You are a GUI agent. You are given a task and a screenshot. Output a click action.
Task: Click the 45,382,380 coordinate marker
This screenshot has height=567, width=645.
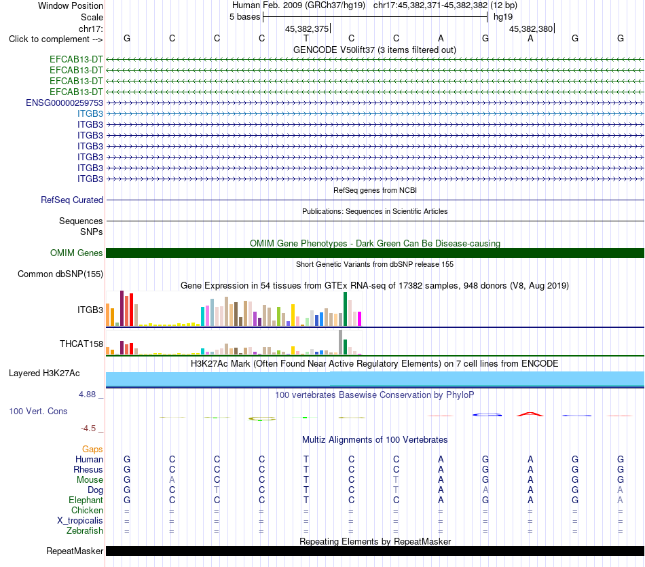(531, 29)
